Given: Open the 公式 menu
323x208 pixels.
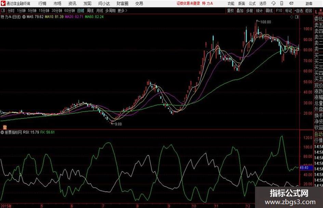Looking at the screenshot, I should [x=252, y=3].
